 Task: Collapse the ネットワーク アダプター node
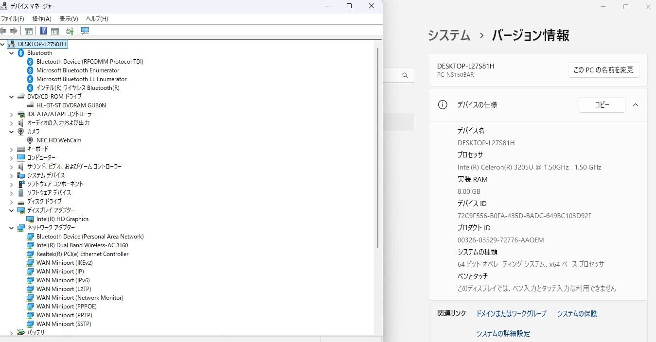[x=12, y=228]
